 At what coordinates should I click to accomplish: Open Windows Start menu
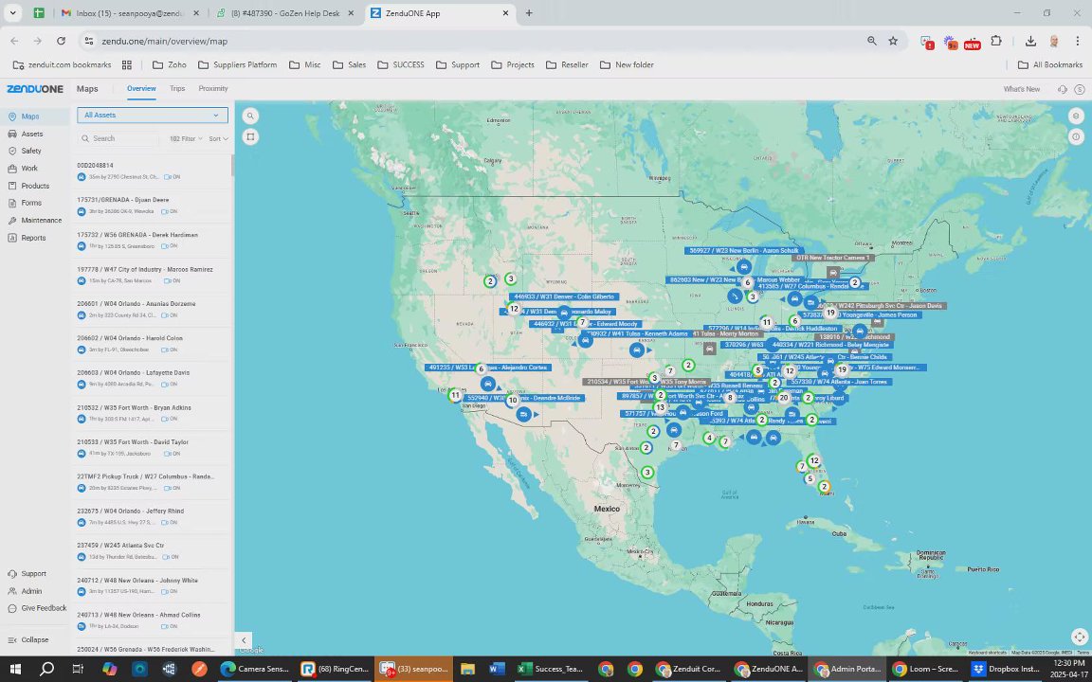click(15, 670)
